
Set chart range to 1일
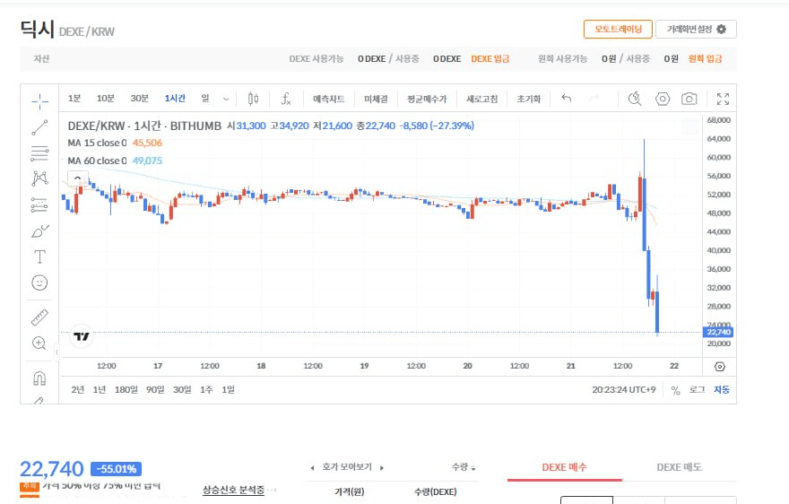tap(228, 390)
